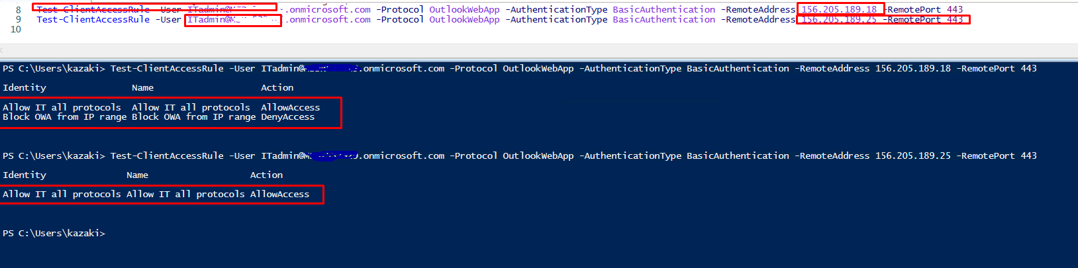Click the -AuthenticationType parameter on script line 9
The height and width of the screenshot is (268, 1078).
[556, 19]
